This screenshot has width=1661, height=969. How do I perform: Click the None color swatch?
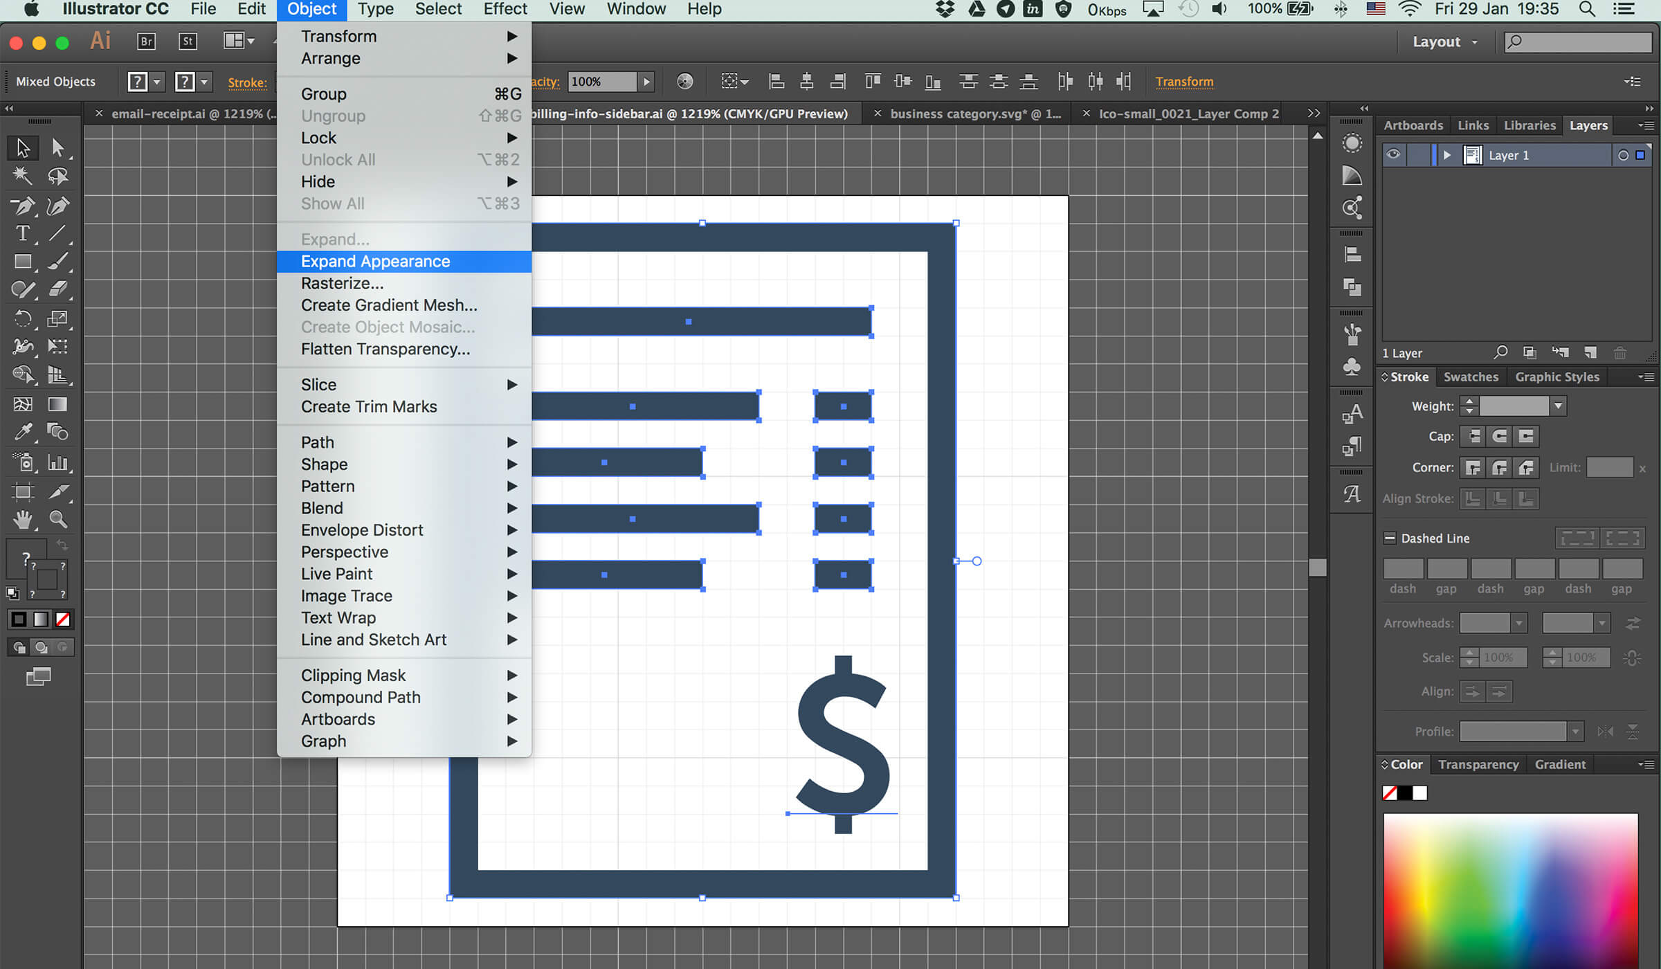[x=1390, y=793]
